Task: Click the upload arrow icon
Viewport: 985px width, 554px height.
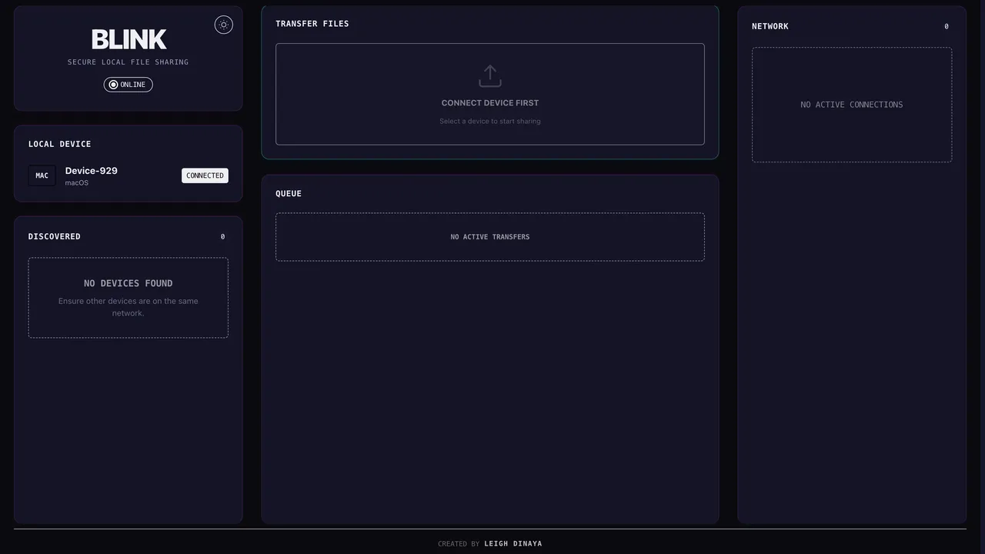Action: click(x=490, y=76)
